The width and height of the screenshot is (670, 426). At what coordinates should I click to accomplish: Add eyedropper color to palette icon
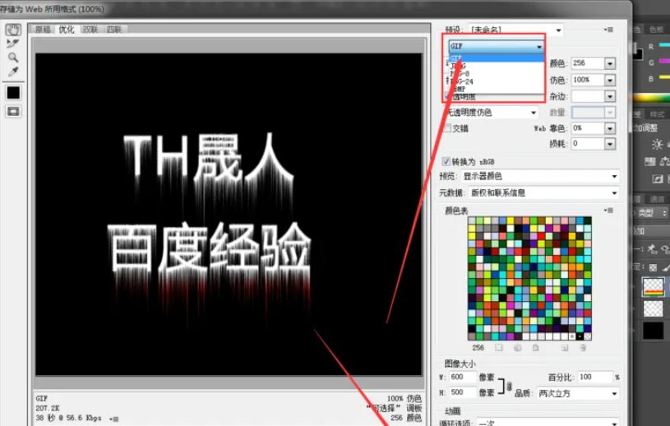point(564,348)
